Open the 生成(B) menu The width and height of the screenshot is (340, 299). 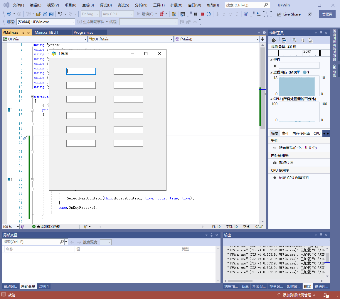click(88, 5)
